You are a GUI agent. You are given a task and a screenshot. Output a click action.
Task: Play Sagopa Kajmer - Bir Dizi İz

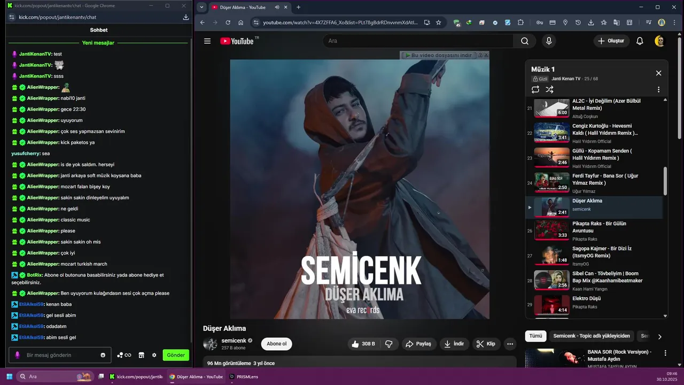click(595, 256)
